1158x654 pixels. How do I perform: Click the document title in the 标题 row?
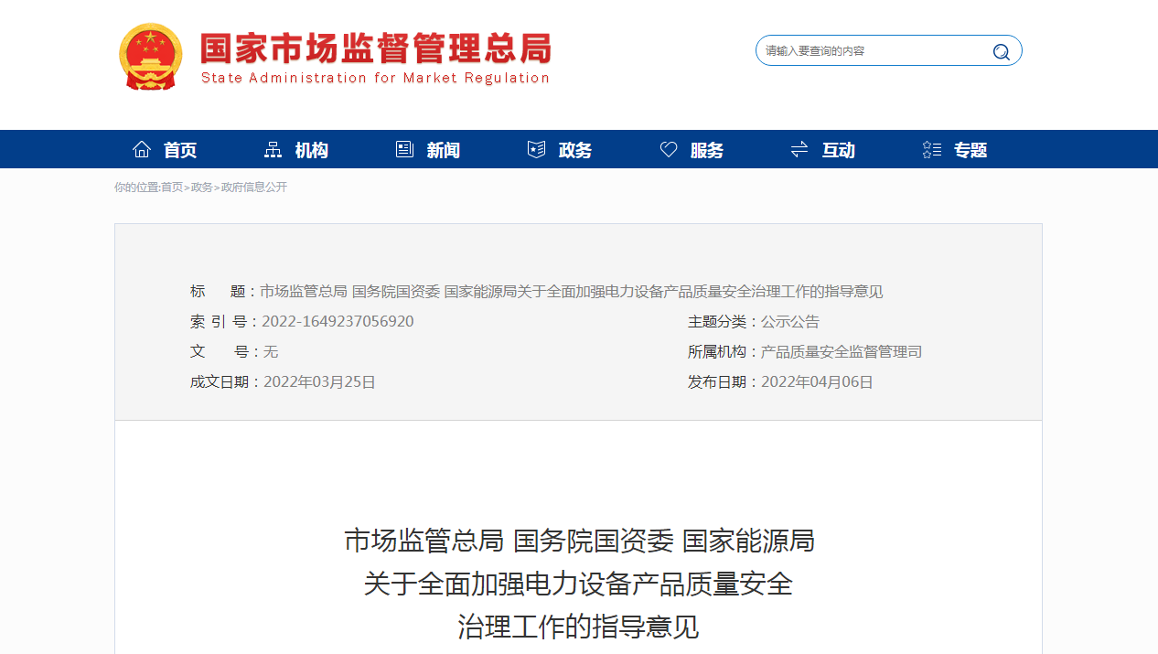[572, 292]
